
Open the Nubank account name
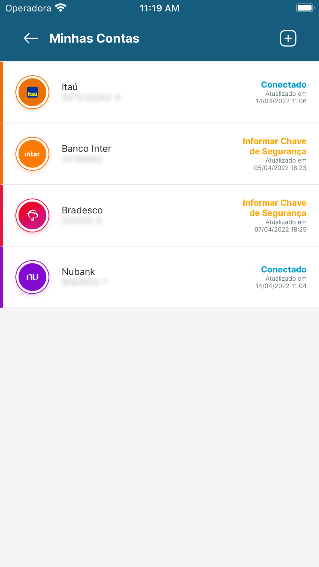[x=78, y=272]
